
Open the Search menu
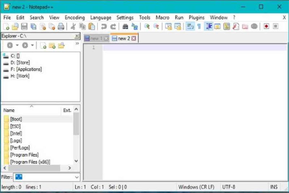click(37, 18)
